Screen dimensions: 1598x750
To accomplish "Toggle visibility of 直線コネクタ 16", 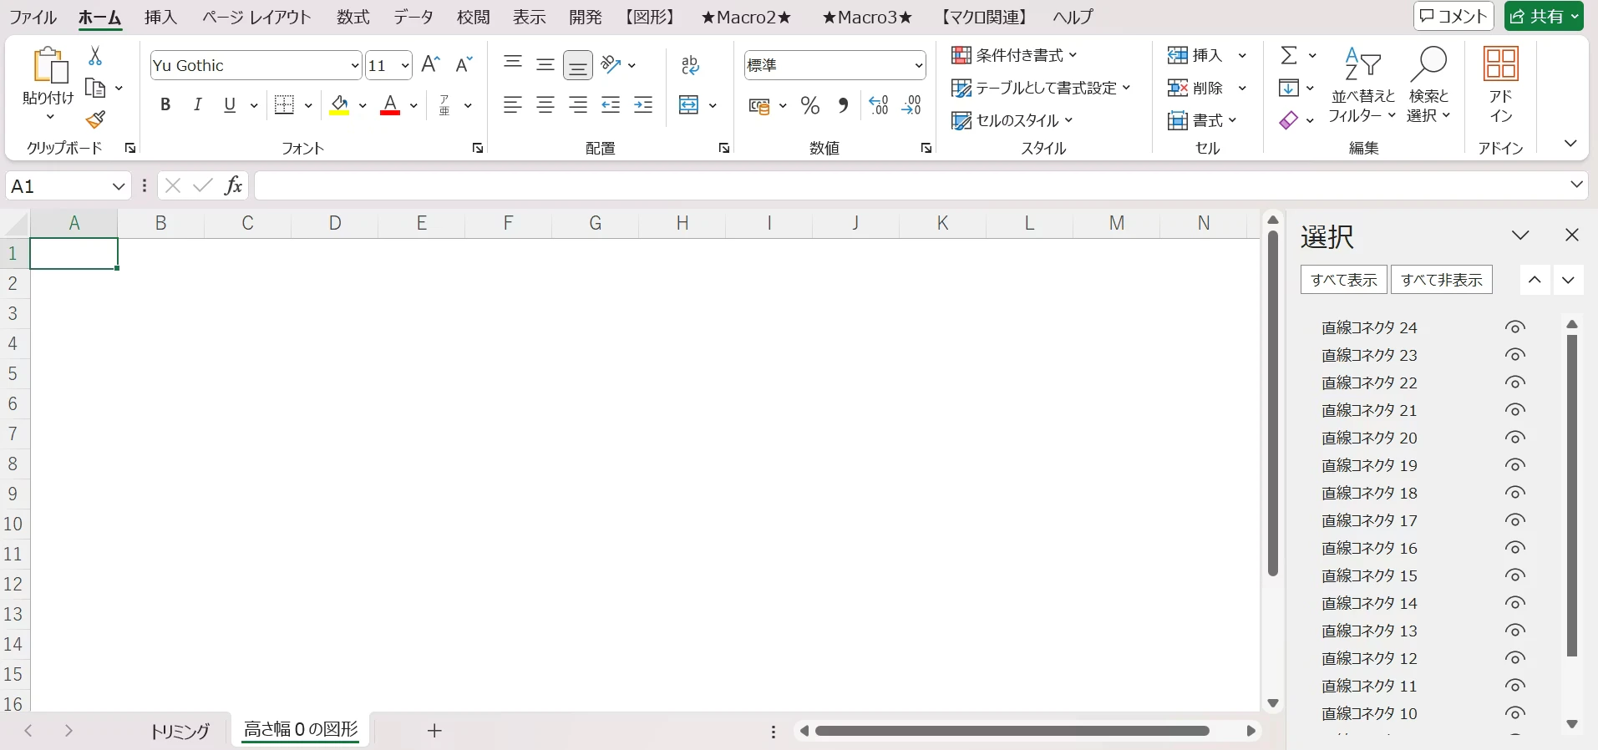I will point(1515,548).
